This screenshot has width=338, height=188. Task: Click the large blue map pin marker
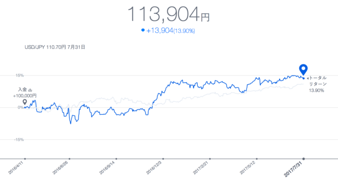303,70
